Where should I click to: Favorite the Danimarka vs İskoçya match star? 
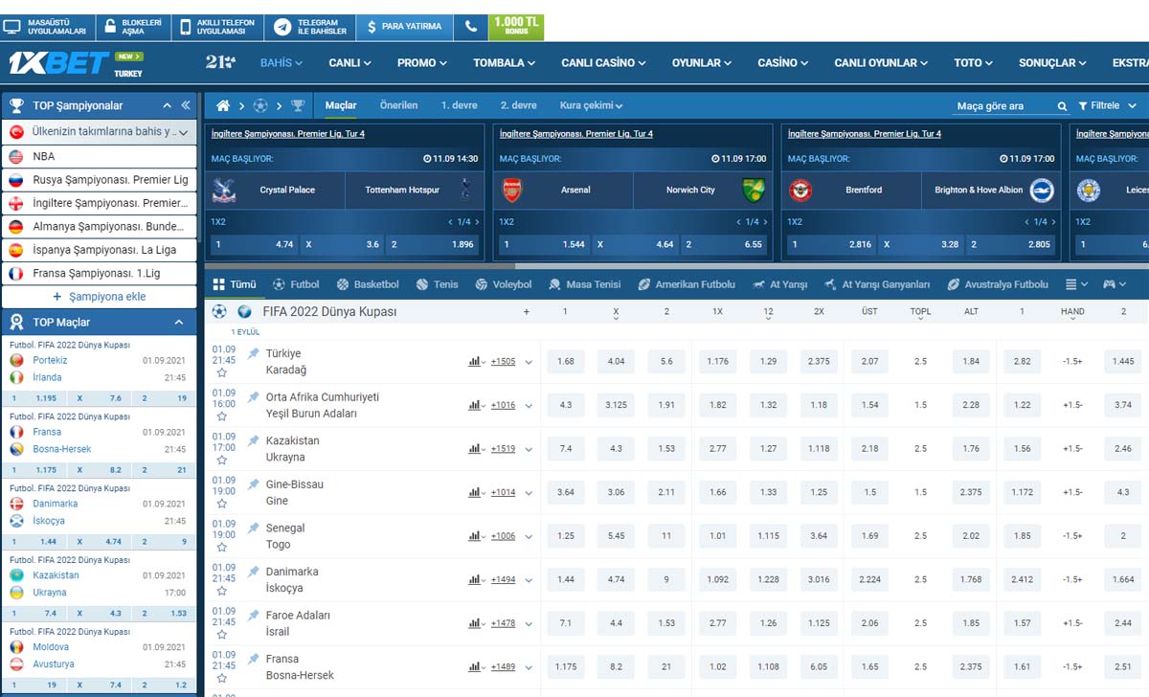[222, 592]
